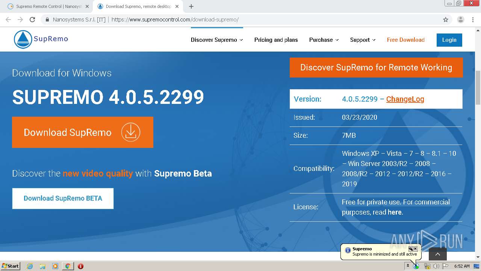This screenshot has width=481, height=271.
Task: Open the Action Center flag icon
Action: pyautogui.click(x=445, y=266)
